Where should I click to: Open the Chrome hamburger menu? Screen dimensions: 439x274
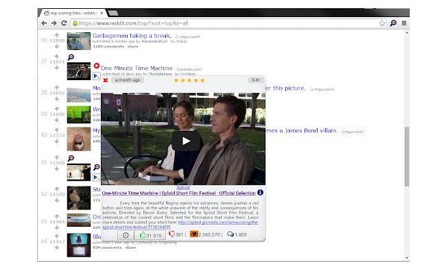(404, 23)
